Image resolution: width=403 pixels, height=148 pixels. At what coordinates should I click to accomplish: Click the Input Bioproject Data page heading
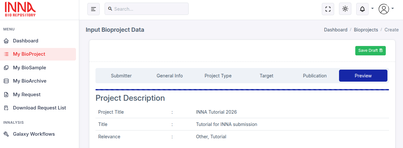115,30
